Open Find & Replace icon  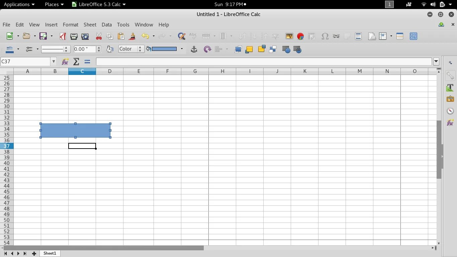pyautogui.click(x=181, y=36)
